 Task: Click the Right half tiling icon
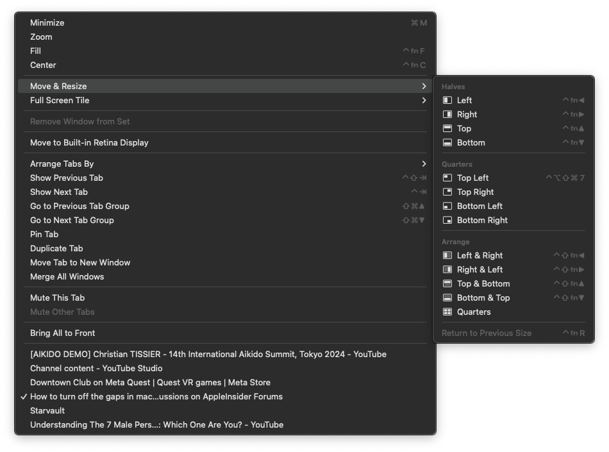click(x=447, y=114)
